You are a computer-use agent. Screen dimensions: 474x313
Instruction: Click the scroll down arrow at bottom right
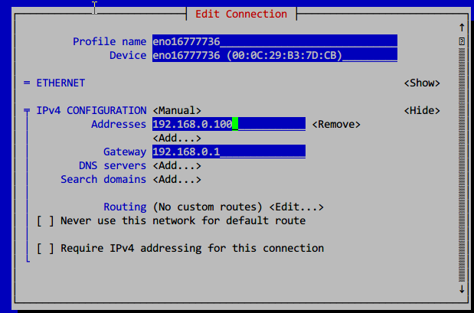tap(461, 289)
